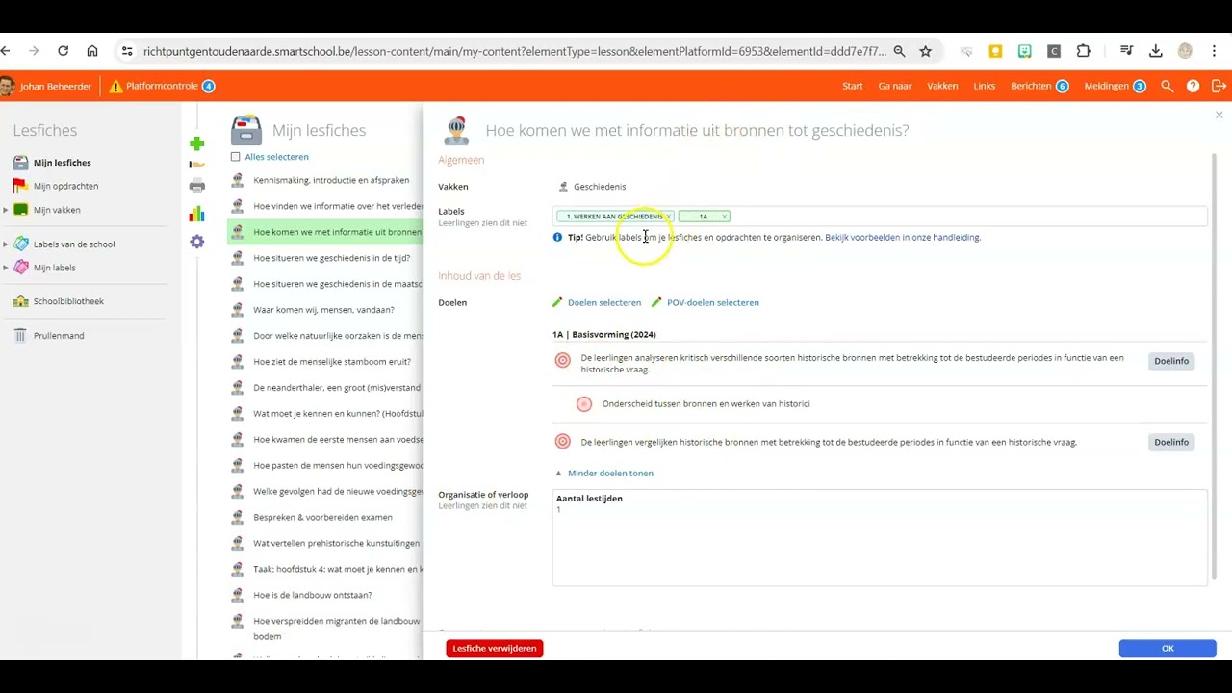This screenshot has width=1232, height=693.
Task: Click the knight icon beside Kennismaking lesfiche
Action: click(238, 180)
